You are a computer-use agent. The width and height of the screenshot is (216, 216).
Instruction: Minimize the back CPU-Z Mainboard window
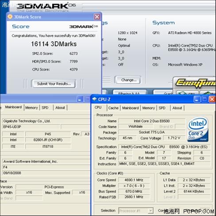click(80, 99)
